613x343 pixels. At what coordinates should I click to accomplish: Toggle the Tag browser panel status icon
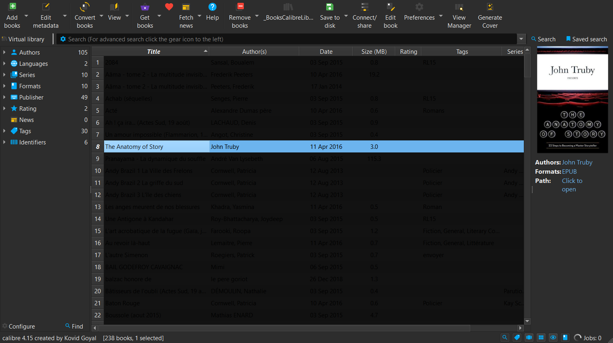tap(517, 337)
